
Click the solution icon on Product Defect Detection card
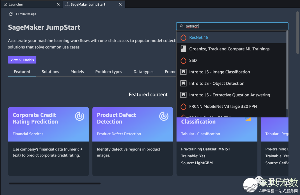point(164,116)
